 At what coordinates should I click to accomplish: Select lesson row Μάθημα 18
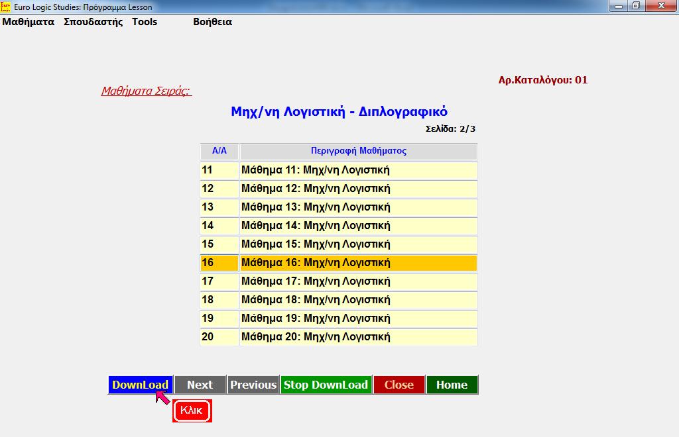coord(358,300)
